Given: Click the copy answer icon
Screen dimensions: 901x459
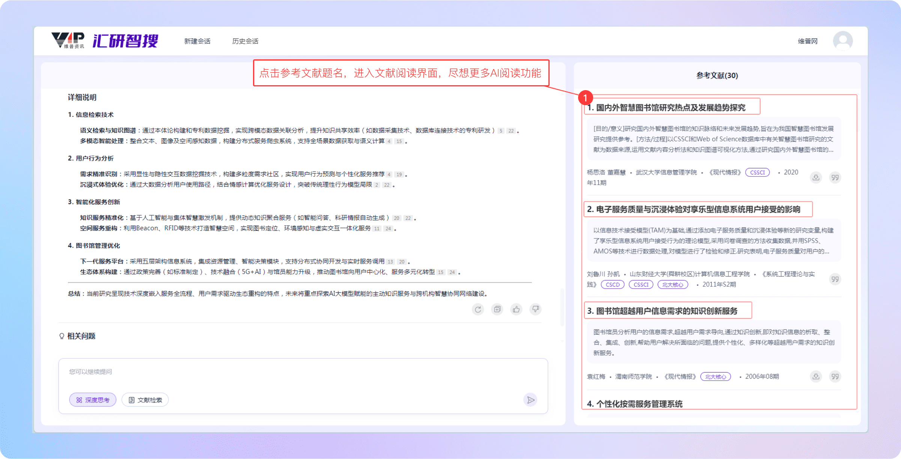Looking at the screenshot, I should pyautogui.click(x=497, y=310).
